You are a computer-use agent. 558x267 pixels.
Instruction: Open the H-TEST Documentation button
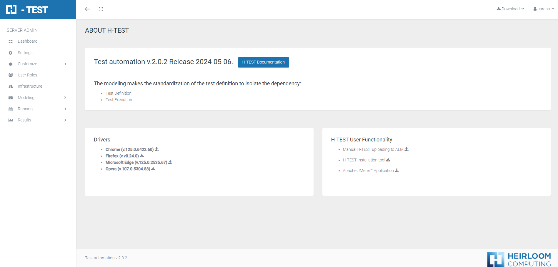tap(263, 62)
